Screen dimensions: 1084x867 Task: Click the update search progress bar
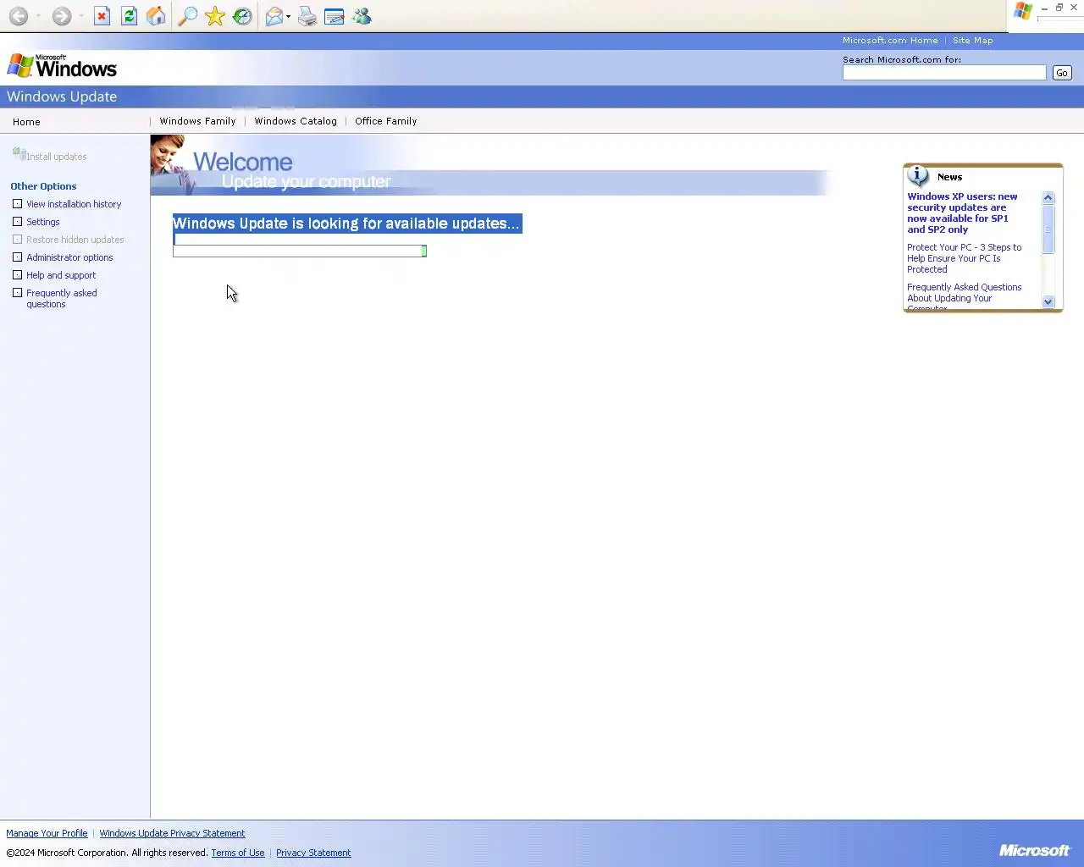pyautogui.click(x=300, y=251)
